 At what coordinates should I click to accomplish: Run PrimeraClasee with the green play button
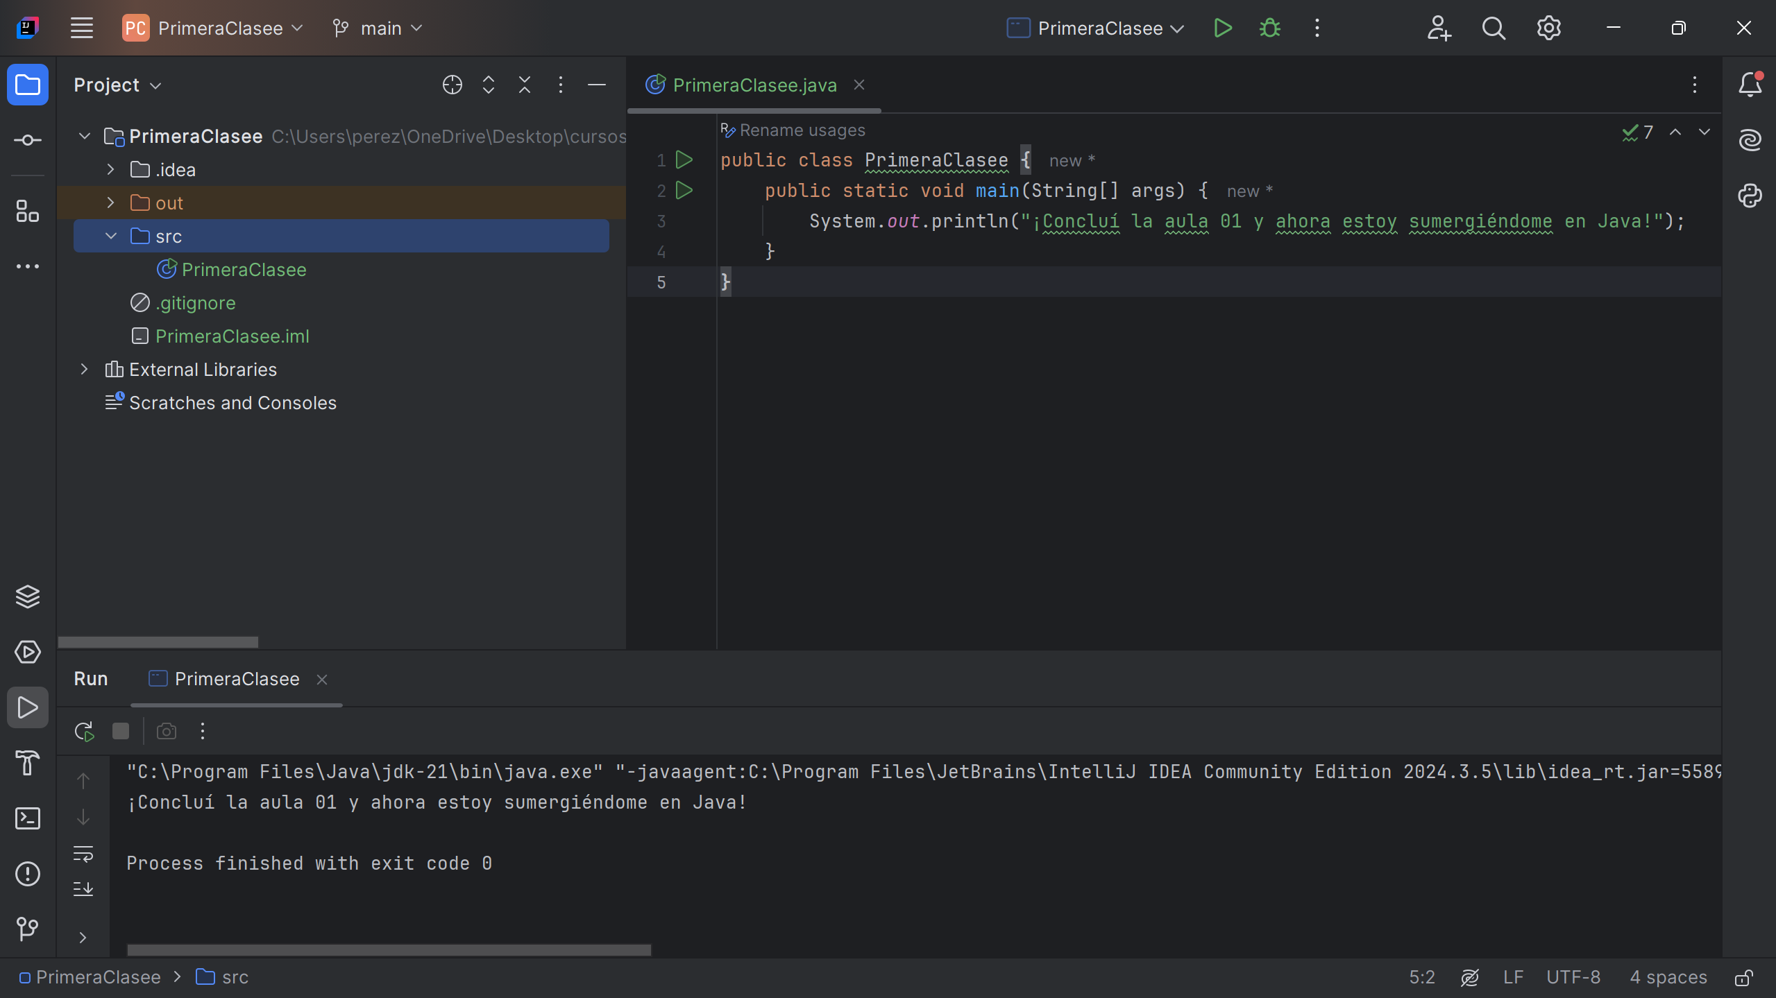pos(1223,28)
